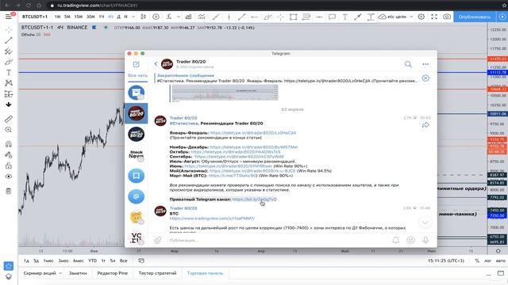Click BTCUSDT+1 symbol search field
The image size is (508, 285).
click(x=35, y=17)
